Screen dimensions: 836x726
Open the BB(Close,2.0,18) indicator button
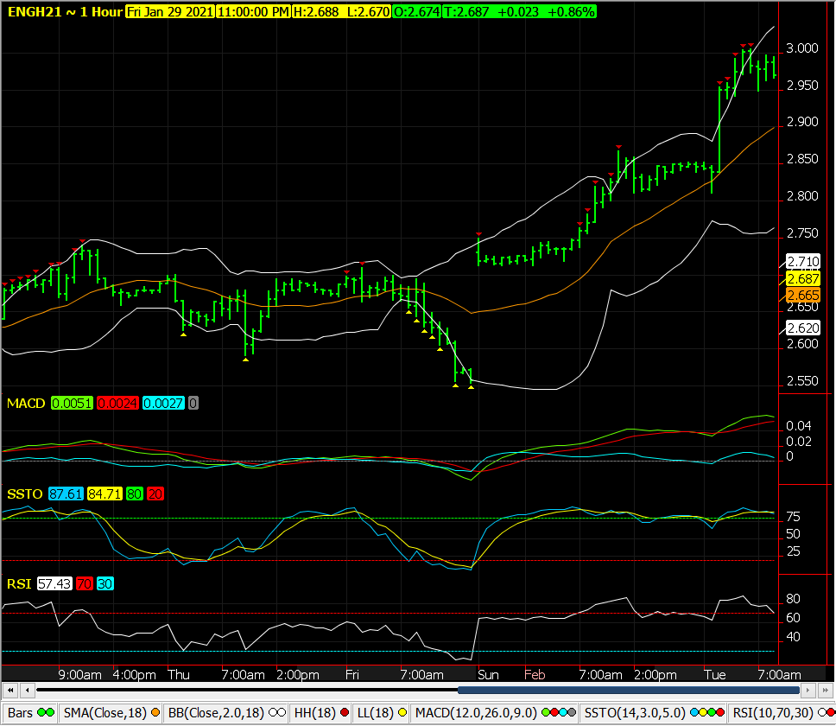tap(226, 713)
